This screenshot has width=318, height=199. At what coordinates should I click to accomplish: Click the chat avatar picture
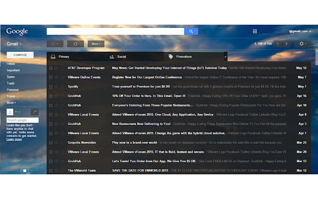point(10,112)
